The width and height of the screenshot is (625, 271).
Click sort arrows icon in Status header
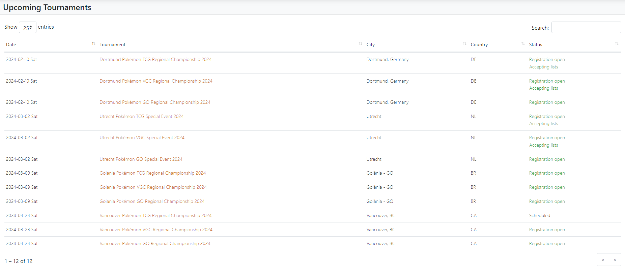click(x=617, y=43)
